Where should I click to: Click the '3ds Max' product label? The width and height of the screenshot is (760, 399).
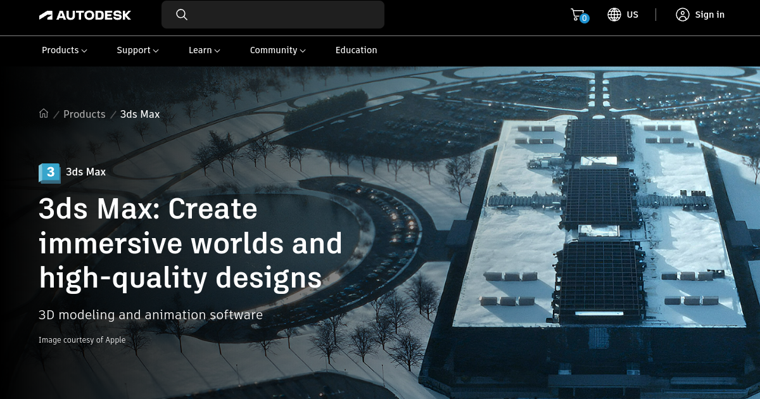tap(85, 172)
